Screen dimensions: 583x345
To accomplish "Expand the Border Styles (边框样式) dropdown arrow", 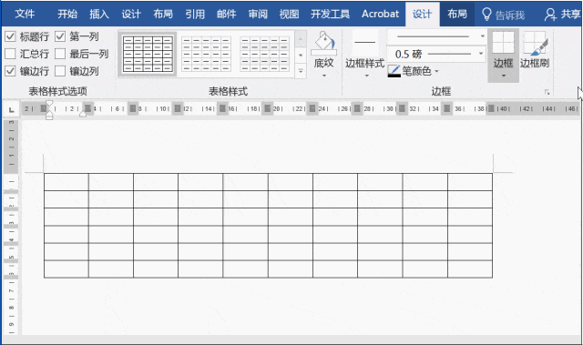I will tap(366, 76).
